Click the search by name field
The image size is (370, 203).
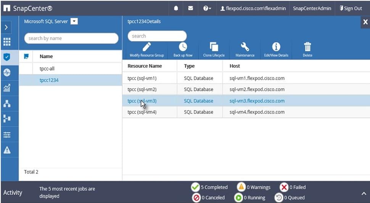pyautogui.click(x=71, y=38)
